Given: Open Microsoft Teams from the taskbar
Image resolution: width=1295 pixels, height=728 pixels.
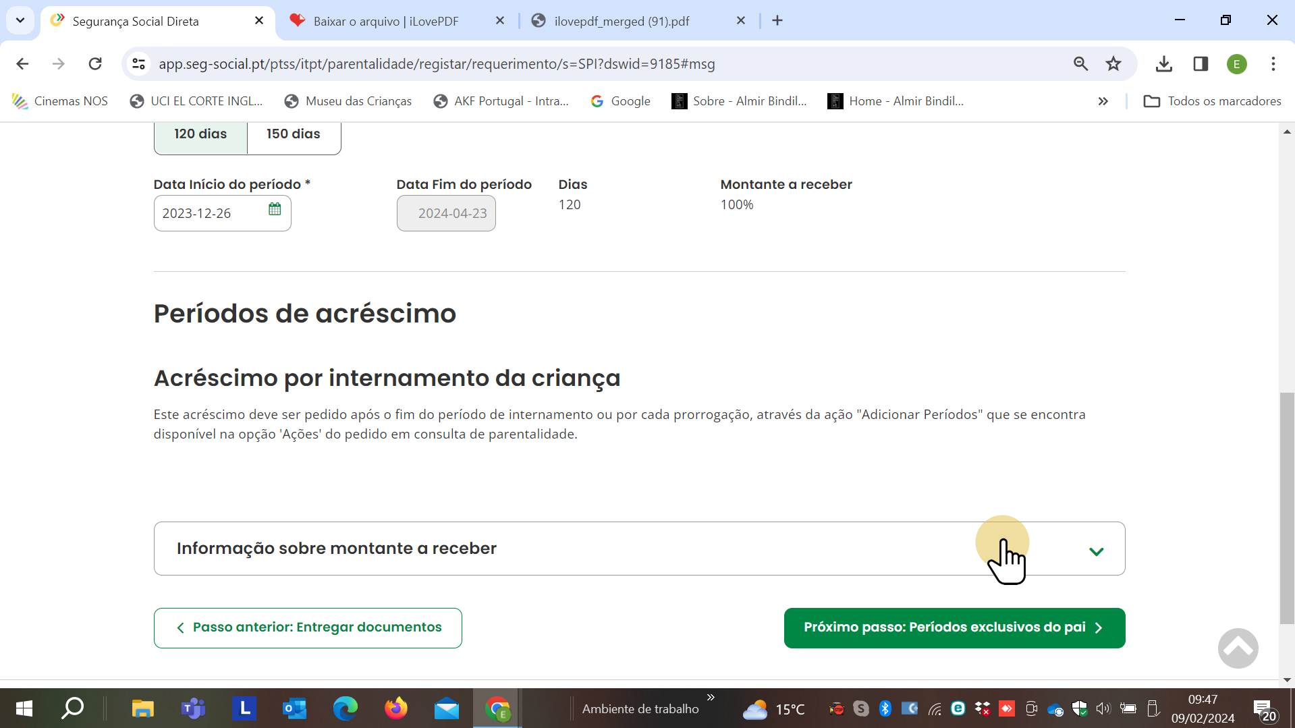Looking at the screenshot, I should coord(193,708).
